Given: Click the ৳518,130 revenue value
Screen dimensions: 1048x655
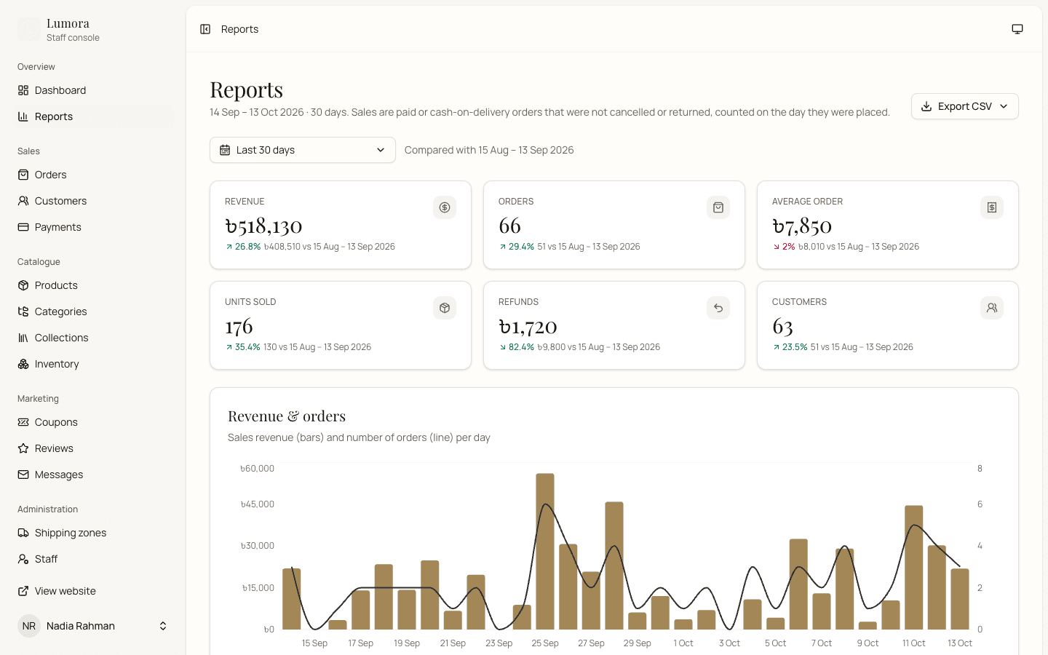Looking at the screenshot, I should coord(263,226).
